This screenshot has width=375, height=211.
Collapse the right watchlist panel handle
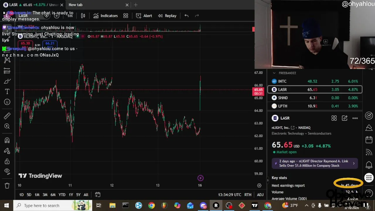click(x=267, y=181)
